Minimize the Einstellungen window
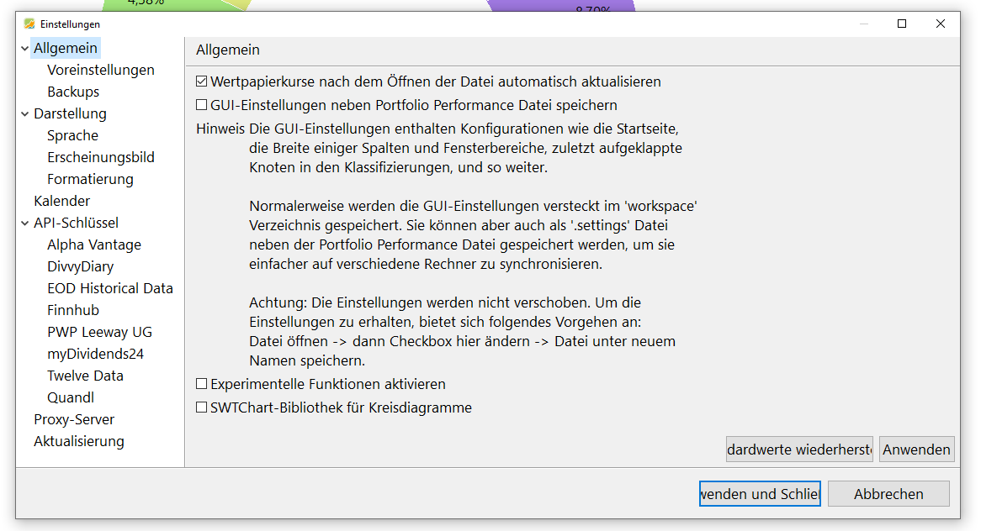The width and height of the screenshot is (981, 531). tap(864, 24)
